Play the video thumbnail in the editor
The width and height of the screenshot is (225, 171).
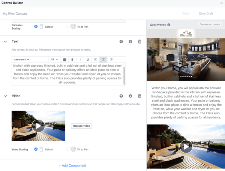(38, 126)
